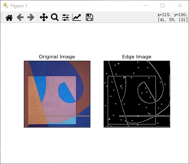
Task: Activate the Pan/move axes tool
Action: pyautogui.click(x=44, y=17)
